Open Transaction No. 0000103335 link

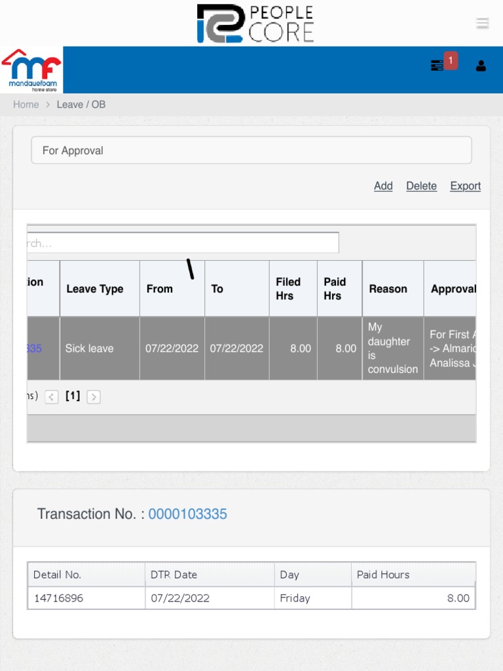point(187,514)
